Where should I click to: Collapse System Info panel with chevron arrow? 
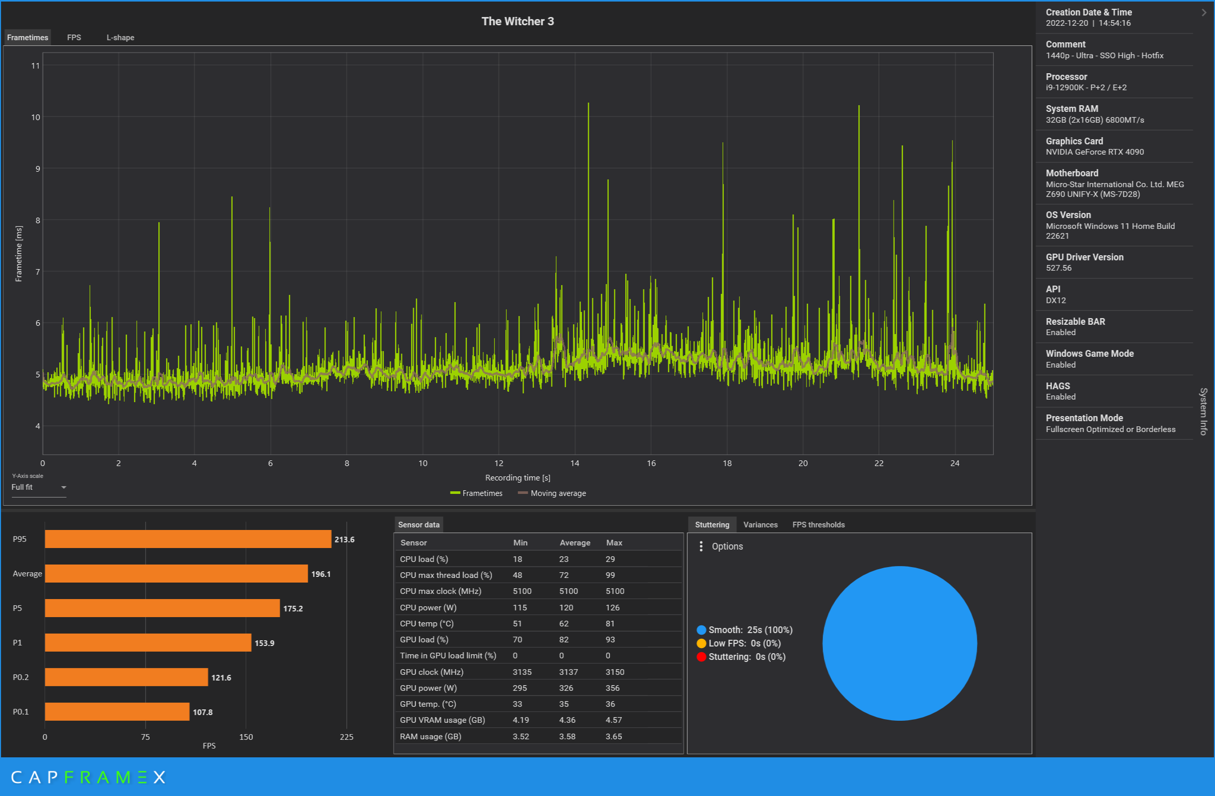(x=1204, y=12)
